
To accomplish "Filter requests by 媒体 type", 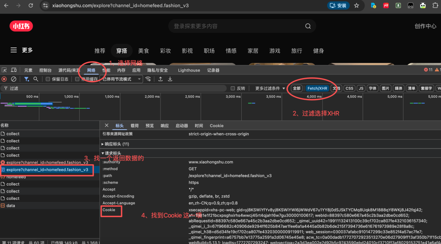I will 398,88.
